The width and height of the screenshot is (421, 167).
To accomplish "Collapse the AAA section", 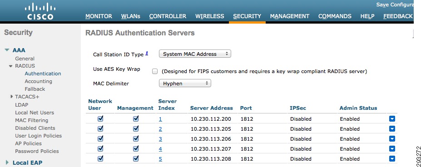I will [7, 50].
